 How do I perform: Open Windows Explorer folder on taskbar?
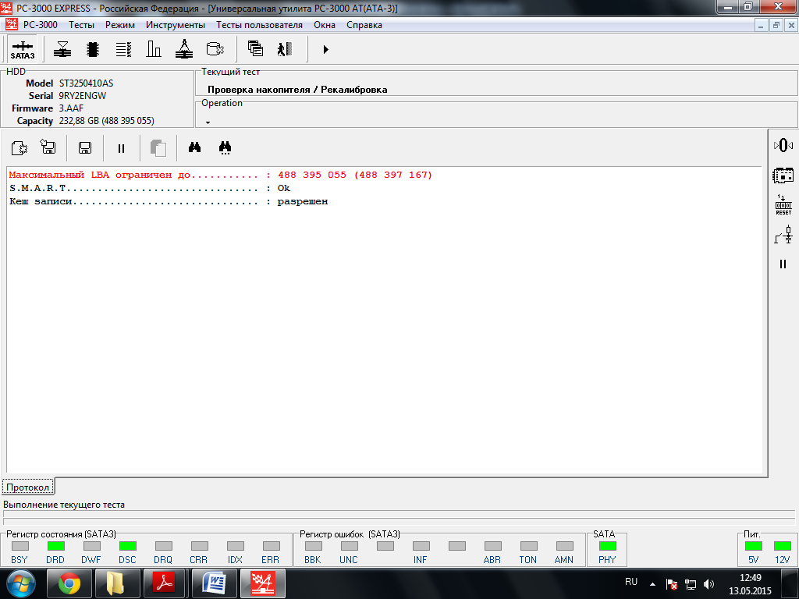click(x=117, y=583)
